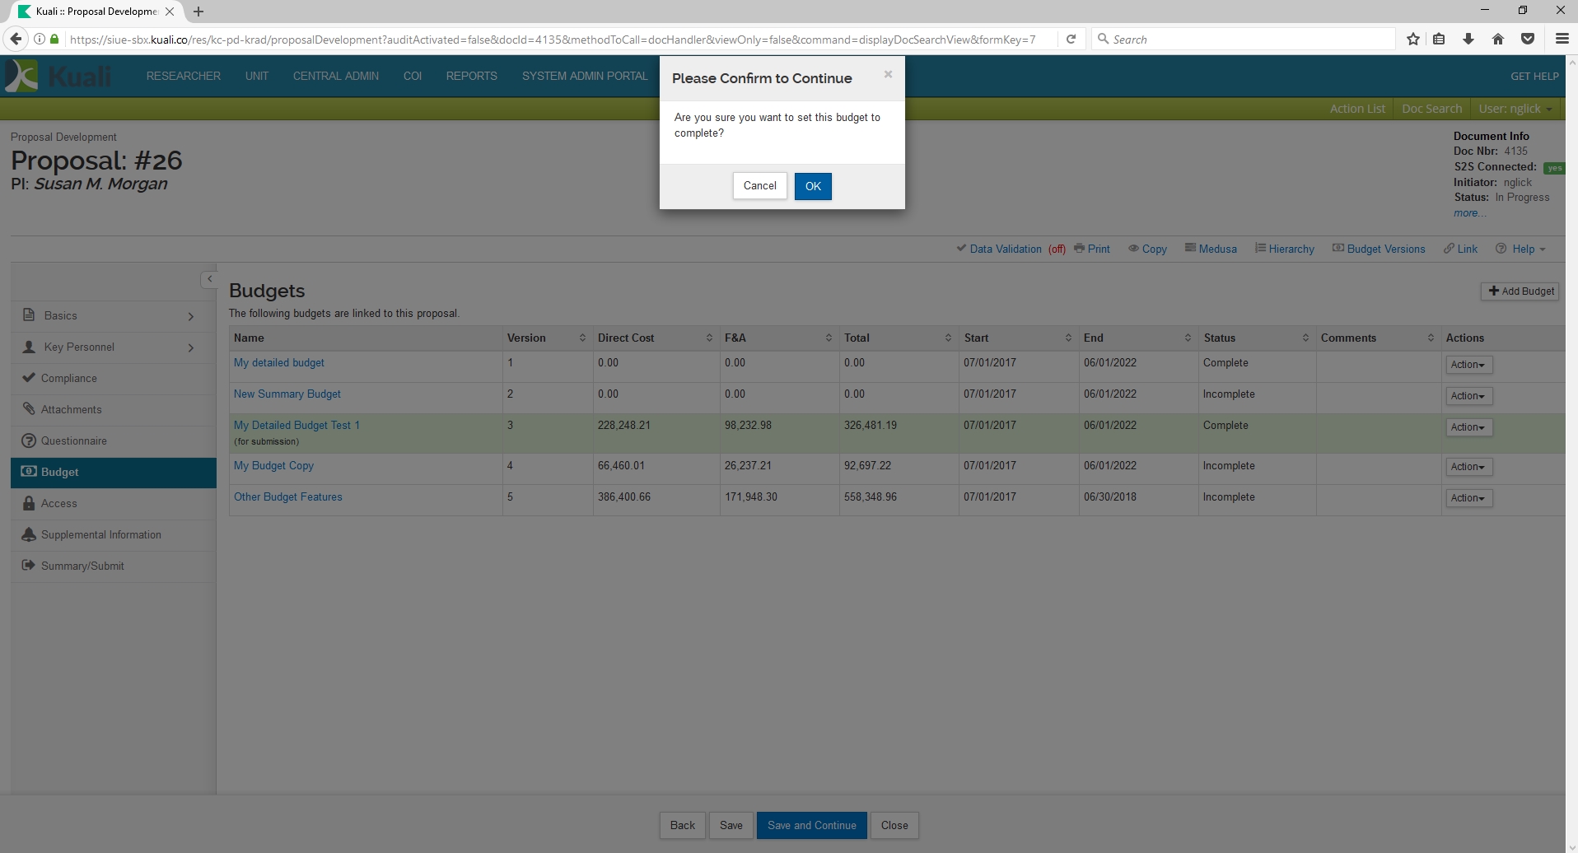Open the Other Budget Features budget link

[x=287, y=497]
